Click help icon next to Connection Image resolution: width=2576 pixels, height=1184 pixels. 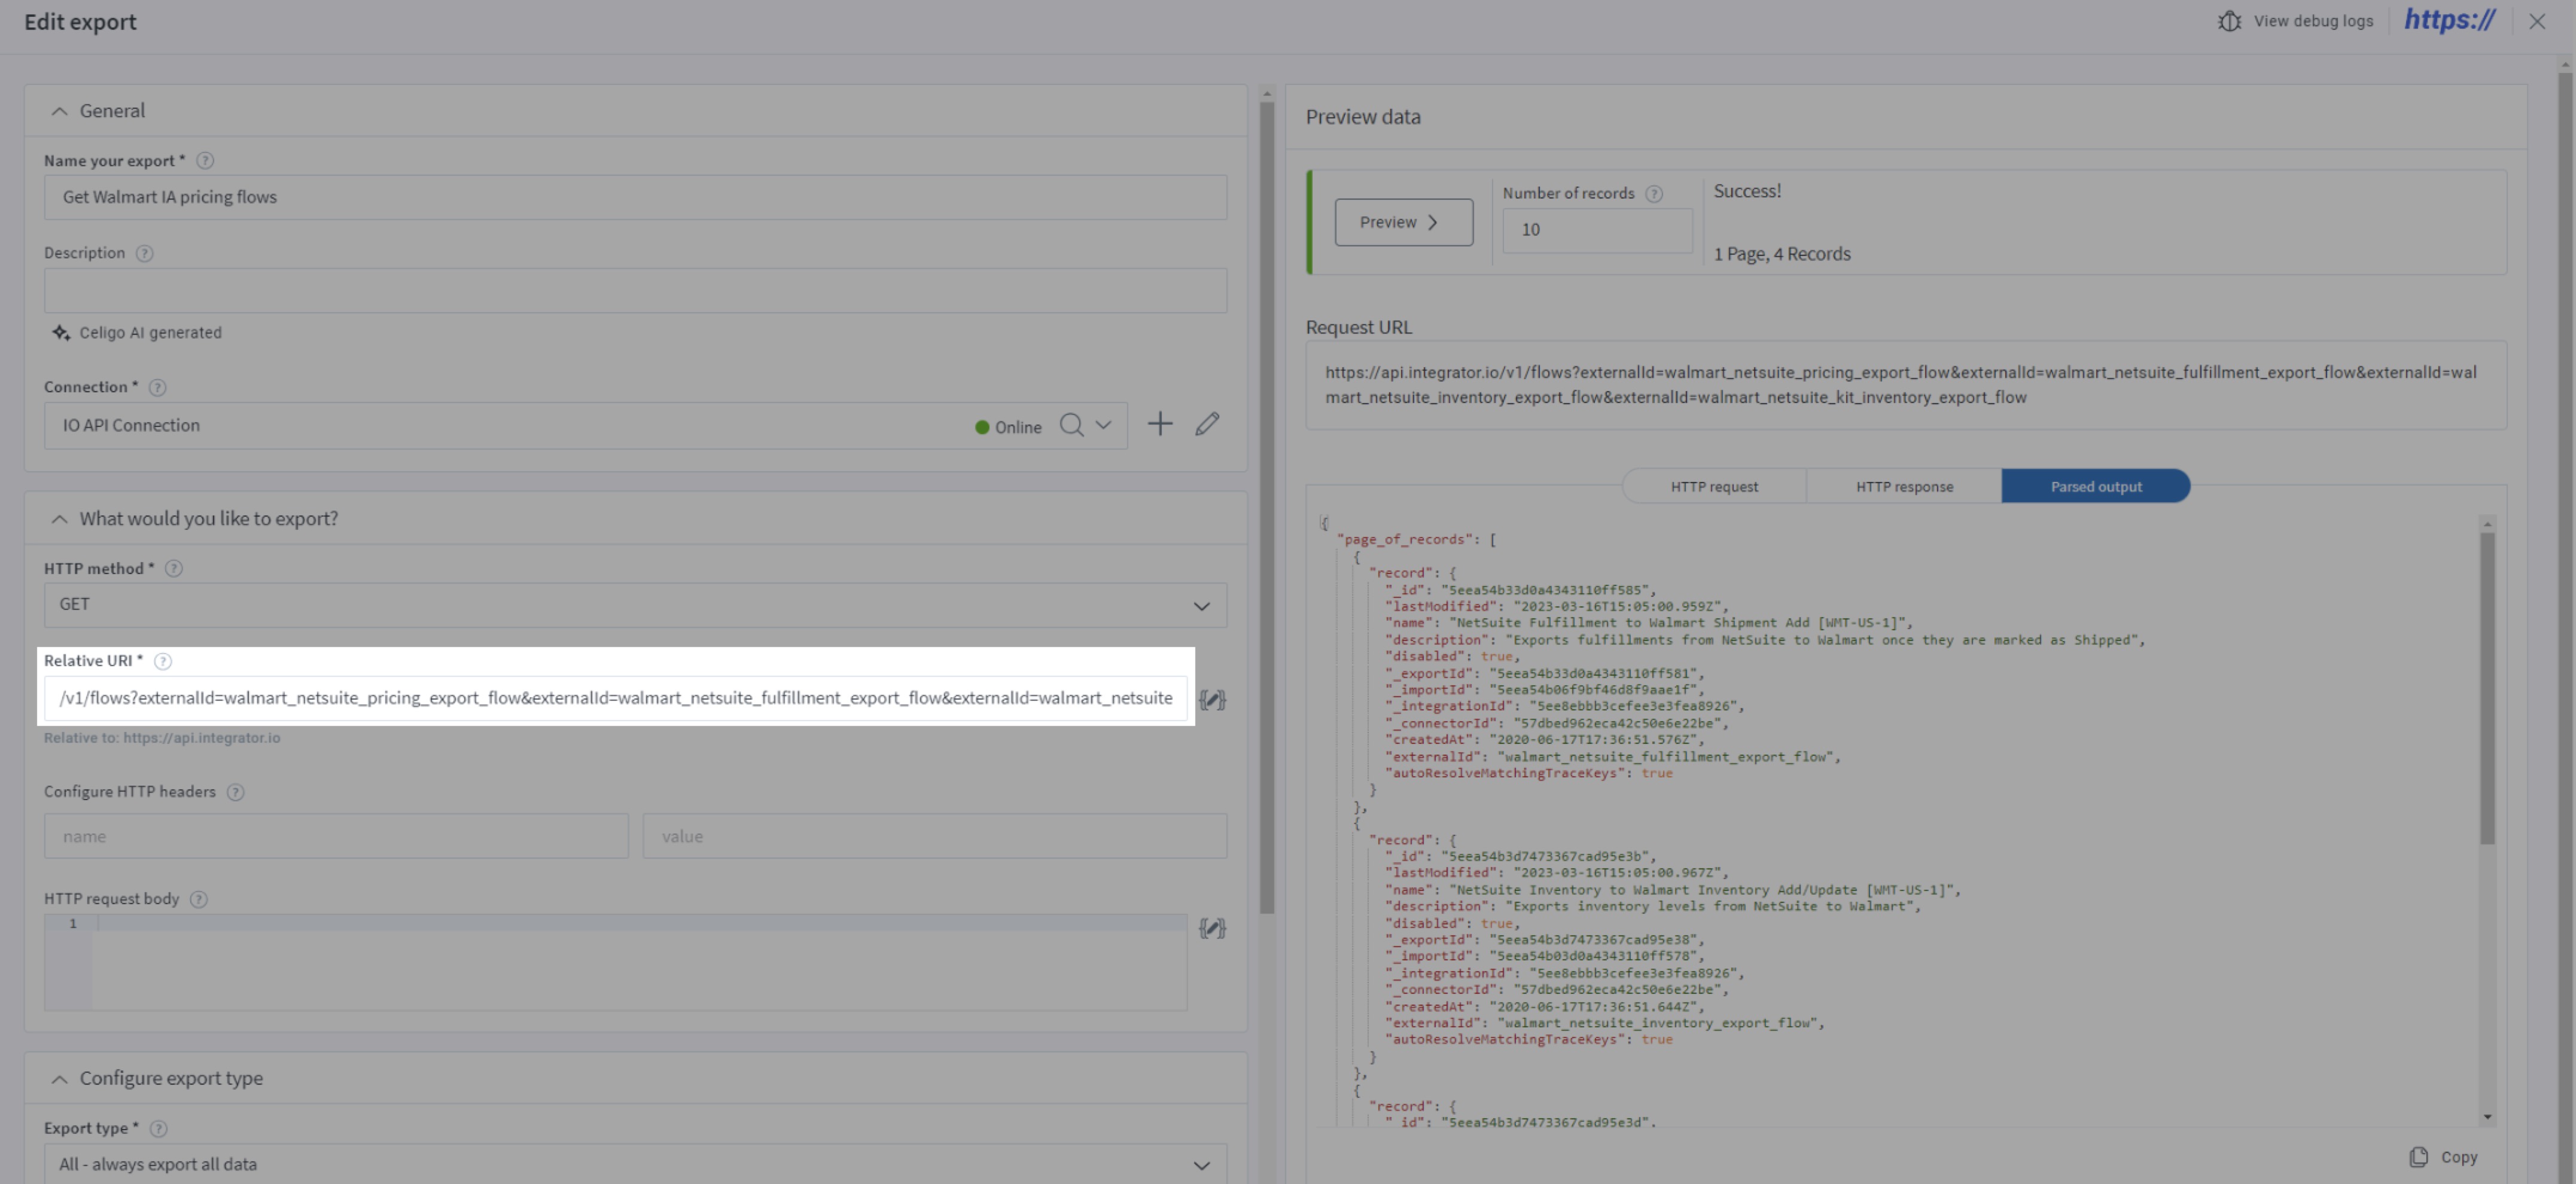click(x=157, y=387)
